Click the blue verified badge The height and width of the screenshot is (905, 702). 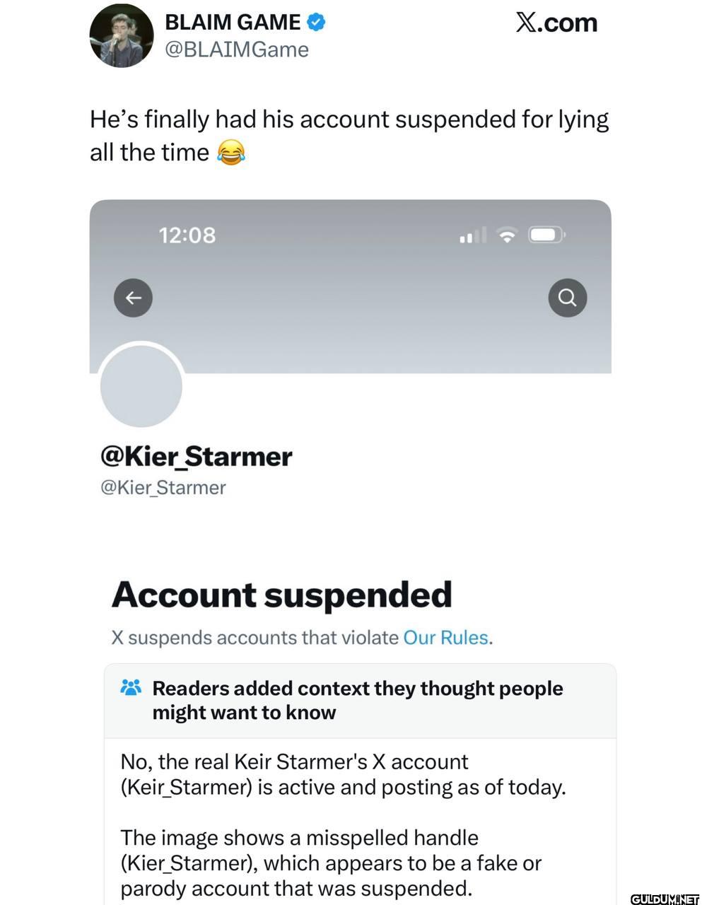[316, 23]
